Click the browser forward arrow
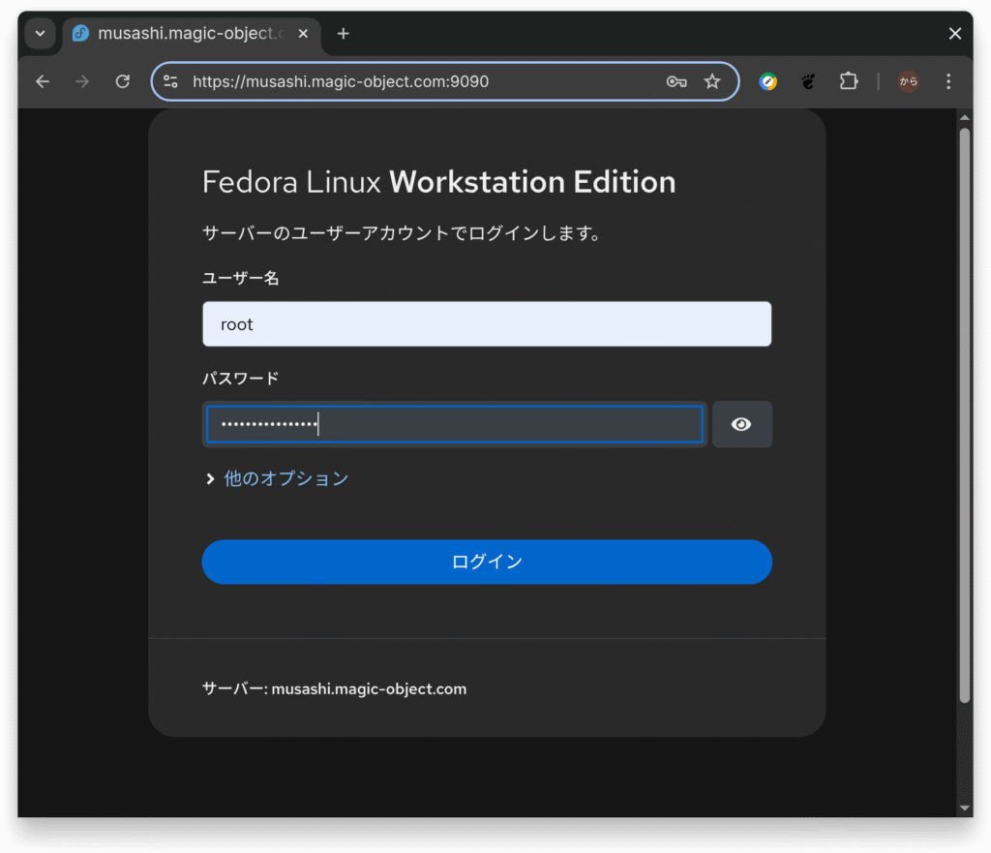The height and width of the screenshot is (853, 991). [82, 81]
